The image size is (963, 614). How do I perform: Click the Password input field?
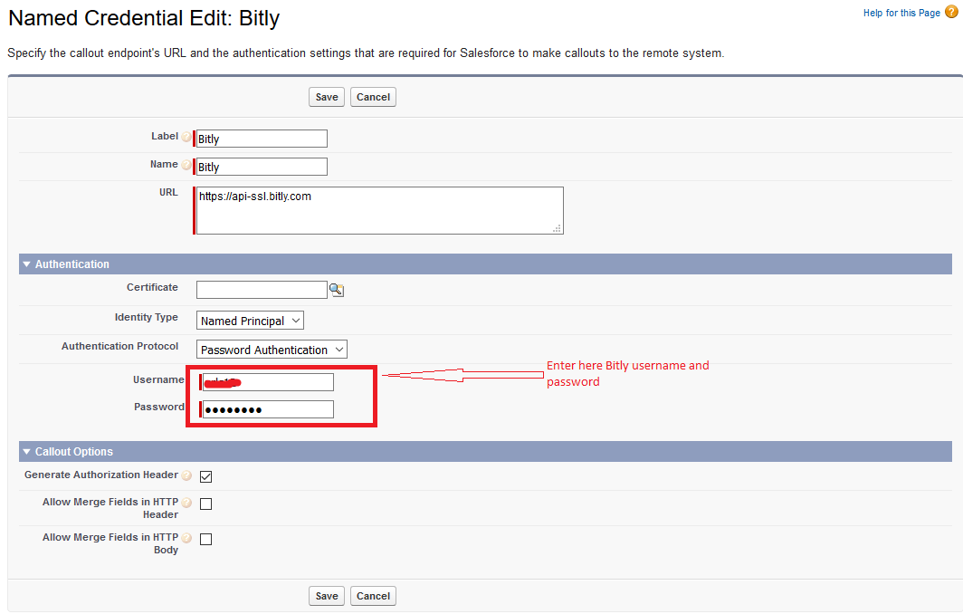[x=268, y=409]
